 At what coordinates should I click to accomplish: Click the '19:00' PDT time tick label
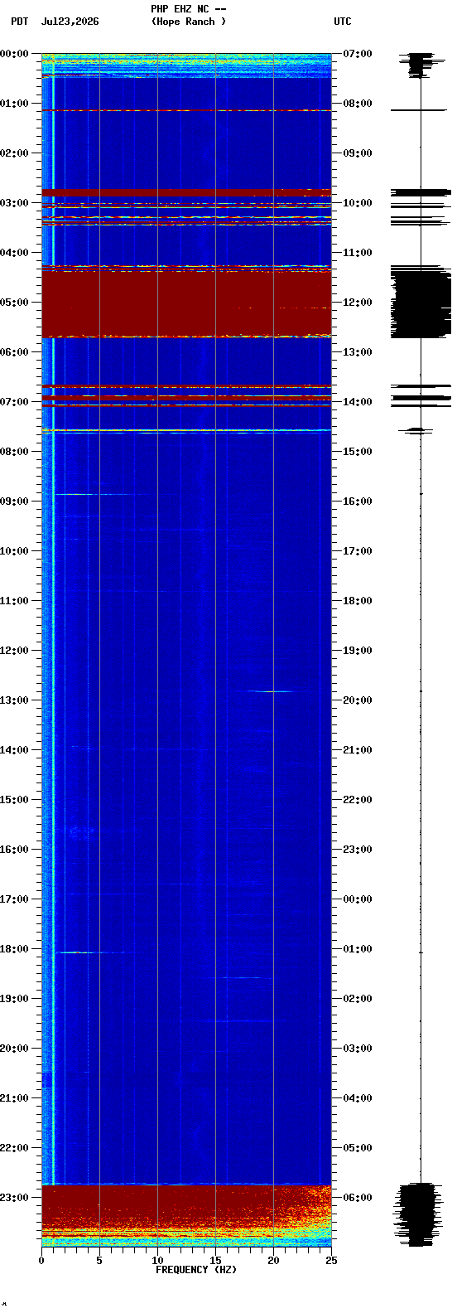pyautogui.click(x=14, y=999)
